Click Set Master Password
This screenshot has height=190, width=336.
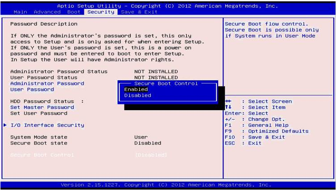pyautogui.click(x=42, y=107)
